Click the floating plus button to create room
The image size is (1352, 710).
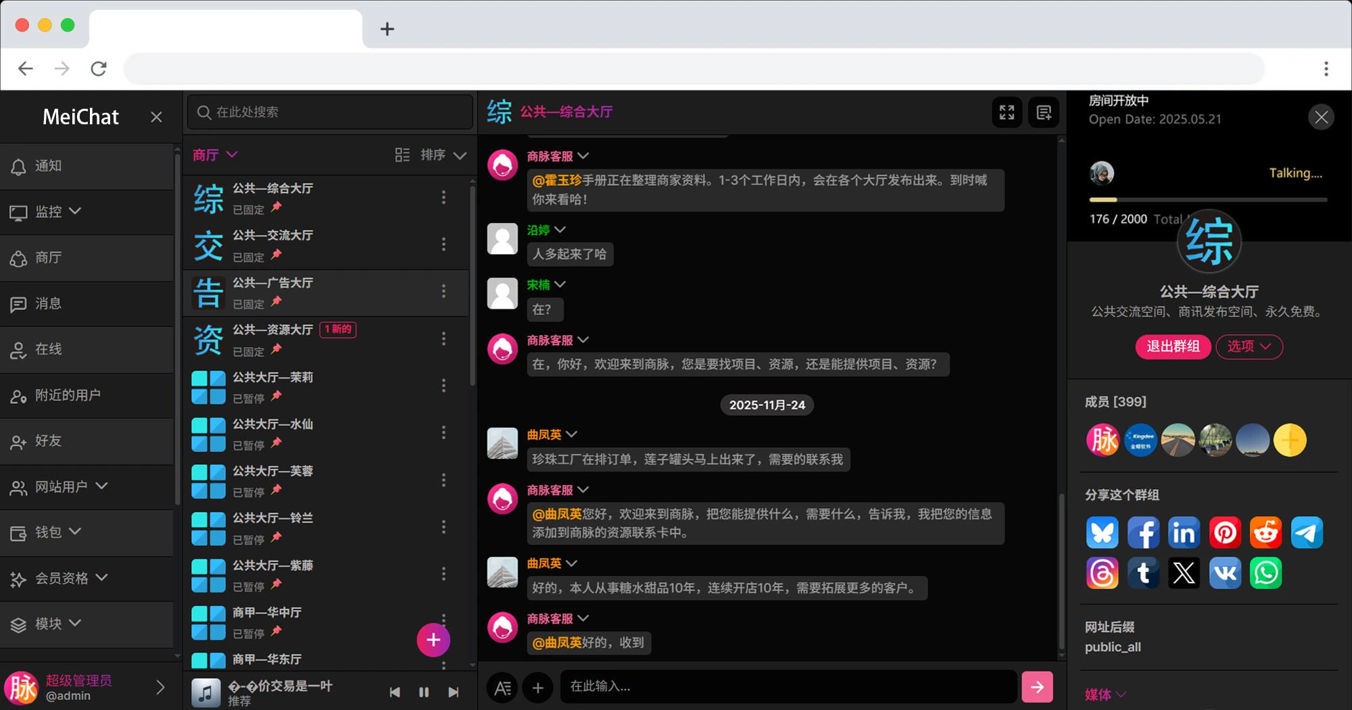pyautogui.click(x=433, y=640)
